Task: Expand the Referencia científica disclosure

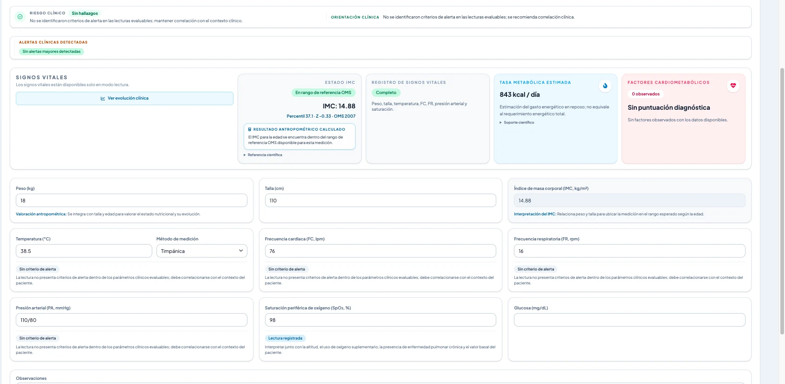Action: [x=263, y=155]
